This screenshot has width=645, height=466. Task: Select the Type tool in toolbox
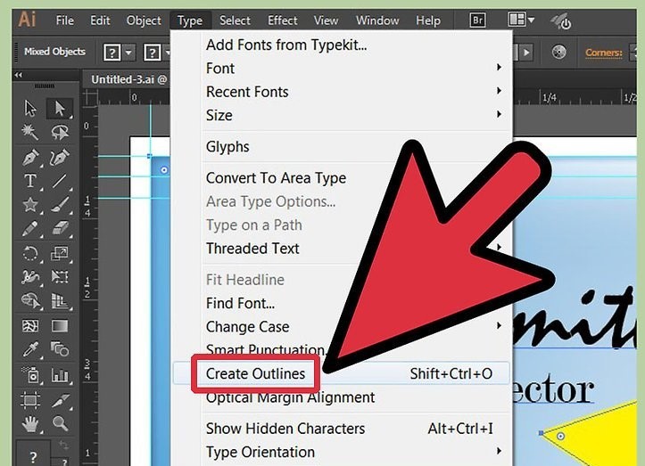tap(30, 181)
